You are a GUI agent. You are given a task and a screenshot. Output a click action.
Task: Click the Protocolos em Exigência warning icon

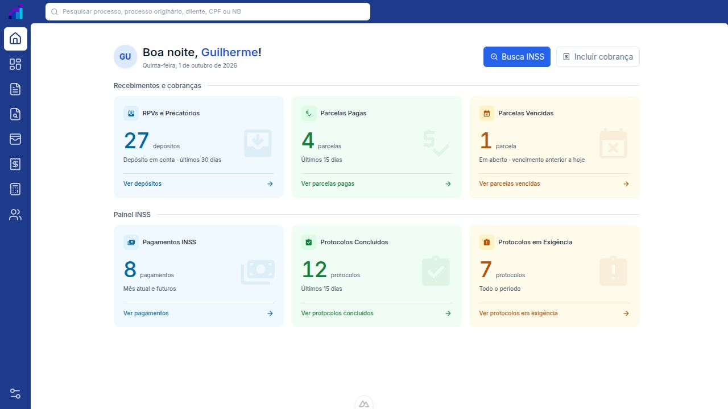coord(487,242)
